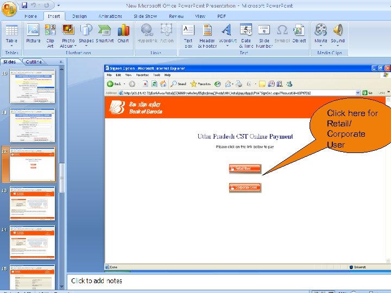391x293 pixels.
Task: Insert a Table from the ribbon
Action: (11, 36)
